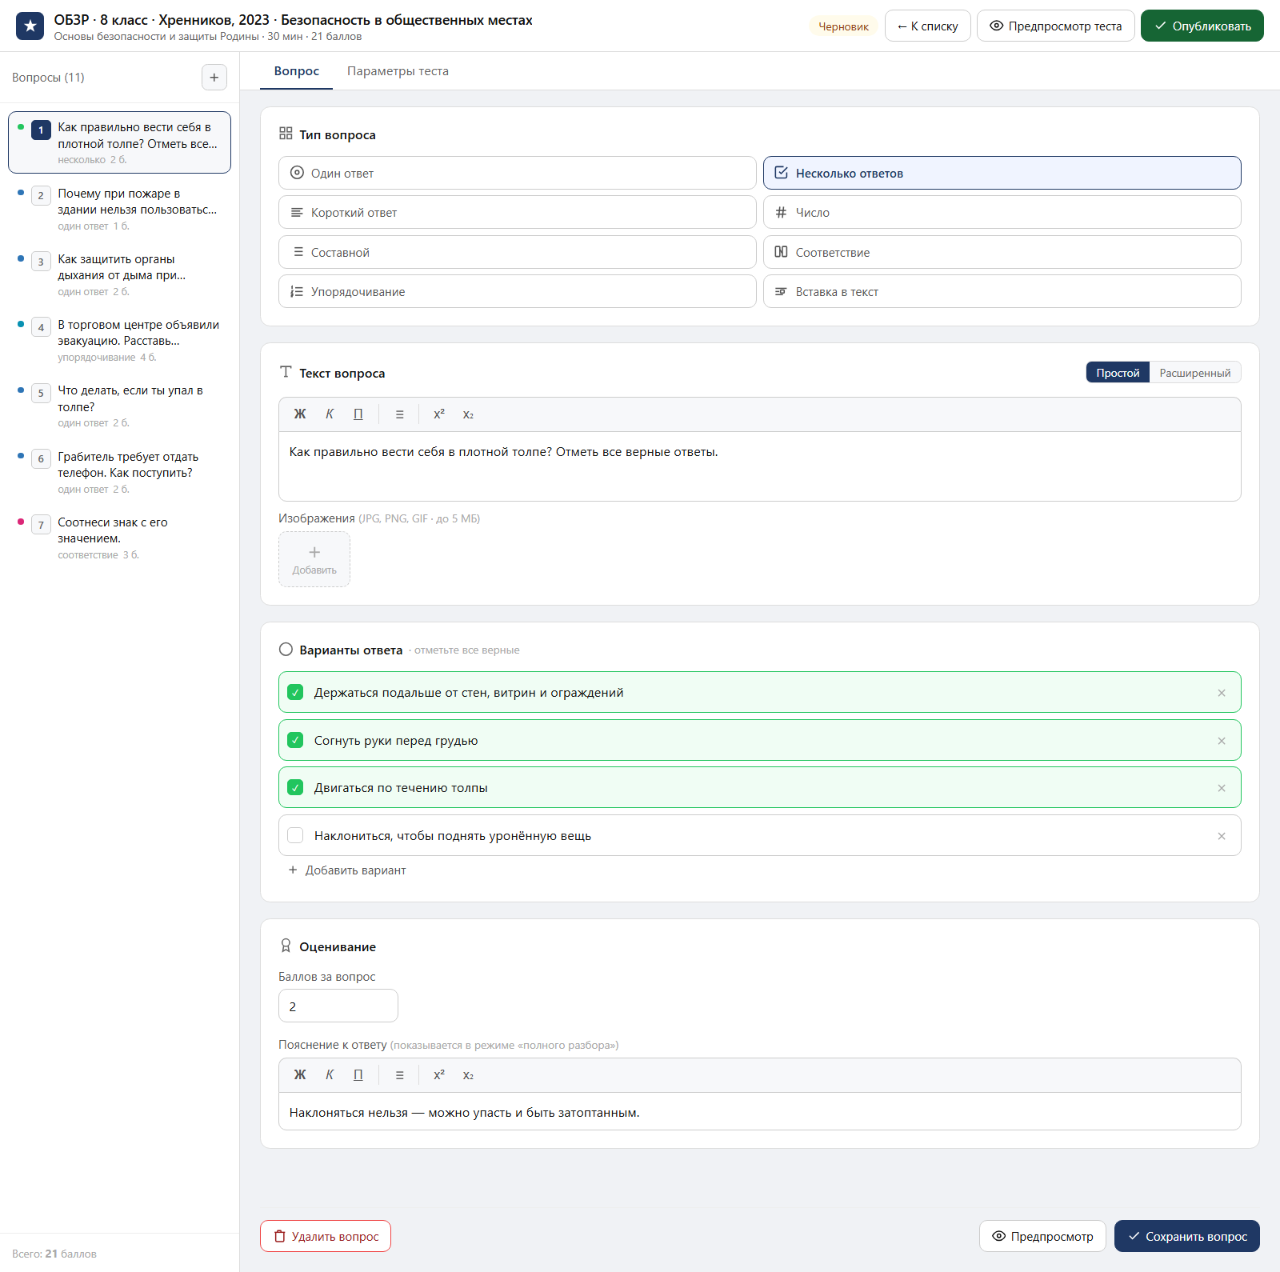Check 'Наклониться, чтобы поднять уронённую вещь' option
This screenshot has height=1272, width=1280.
pos(295,835)
